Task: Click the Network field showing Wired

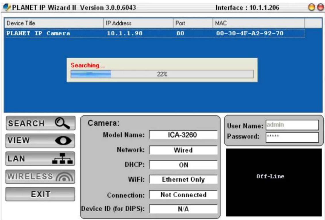Action: tap(183, 150)
